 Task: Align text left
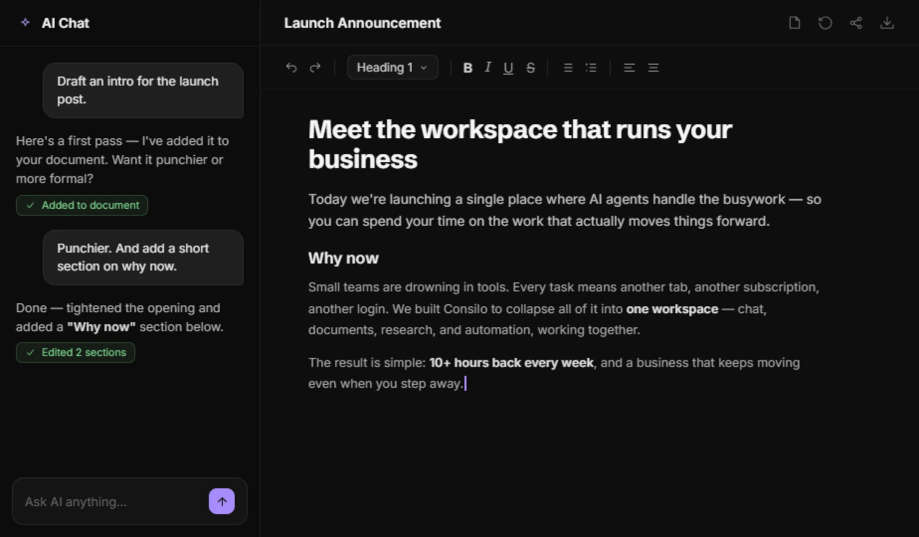pos(629,68)
